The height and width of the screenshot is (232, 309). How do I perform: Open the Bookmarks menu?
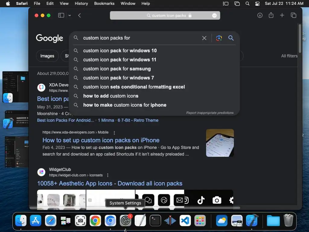pyautogui.click(x=104, y=4)
